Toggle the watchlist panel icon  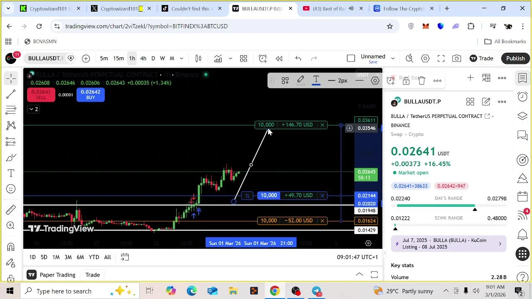tap(522, 78)
